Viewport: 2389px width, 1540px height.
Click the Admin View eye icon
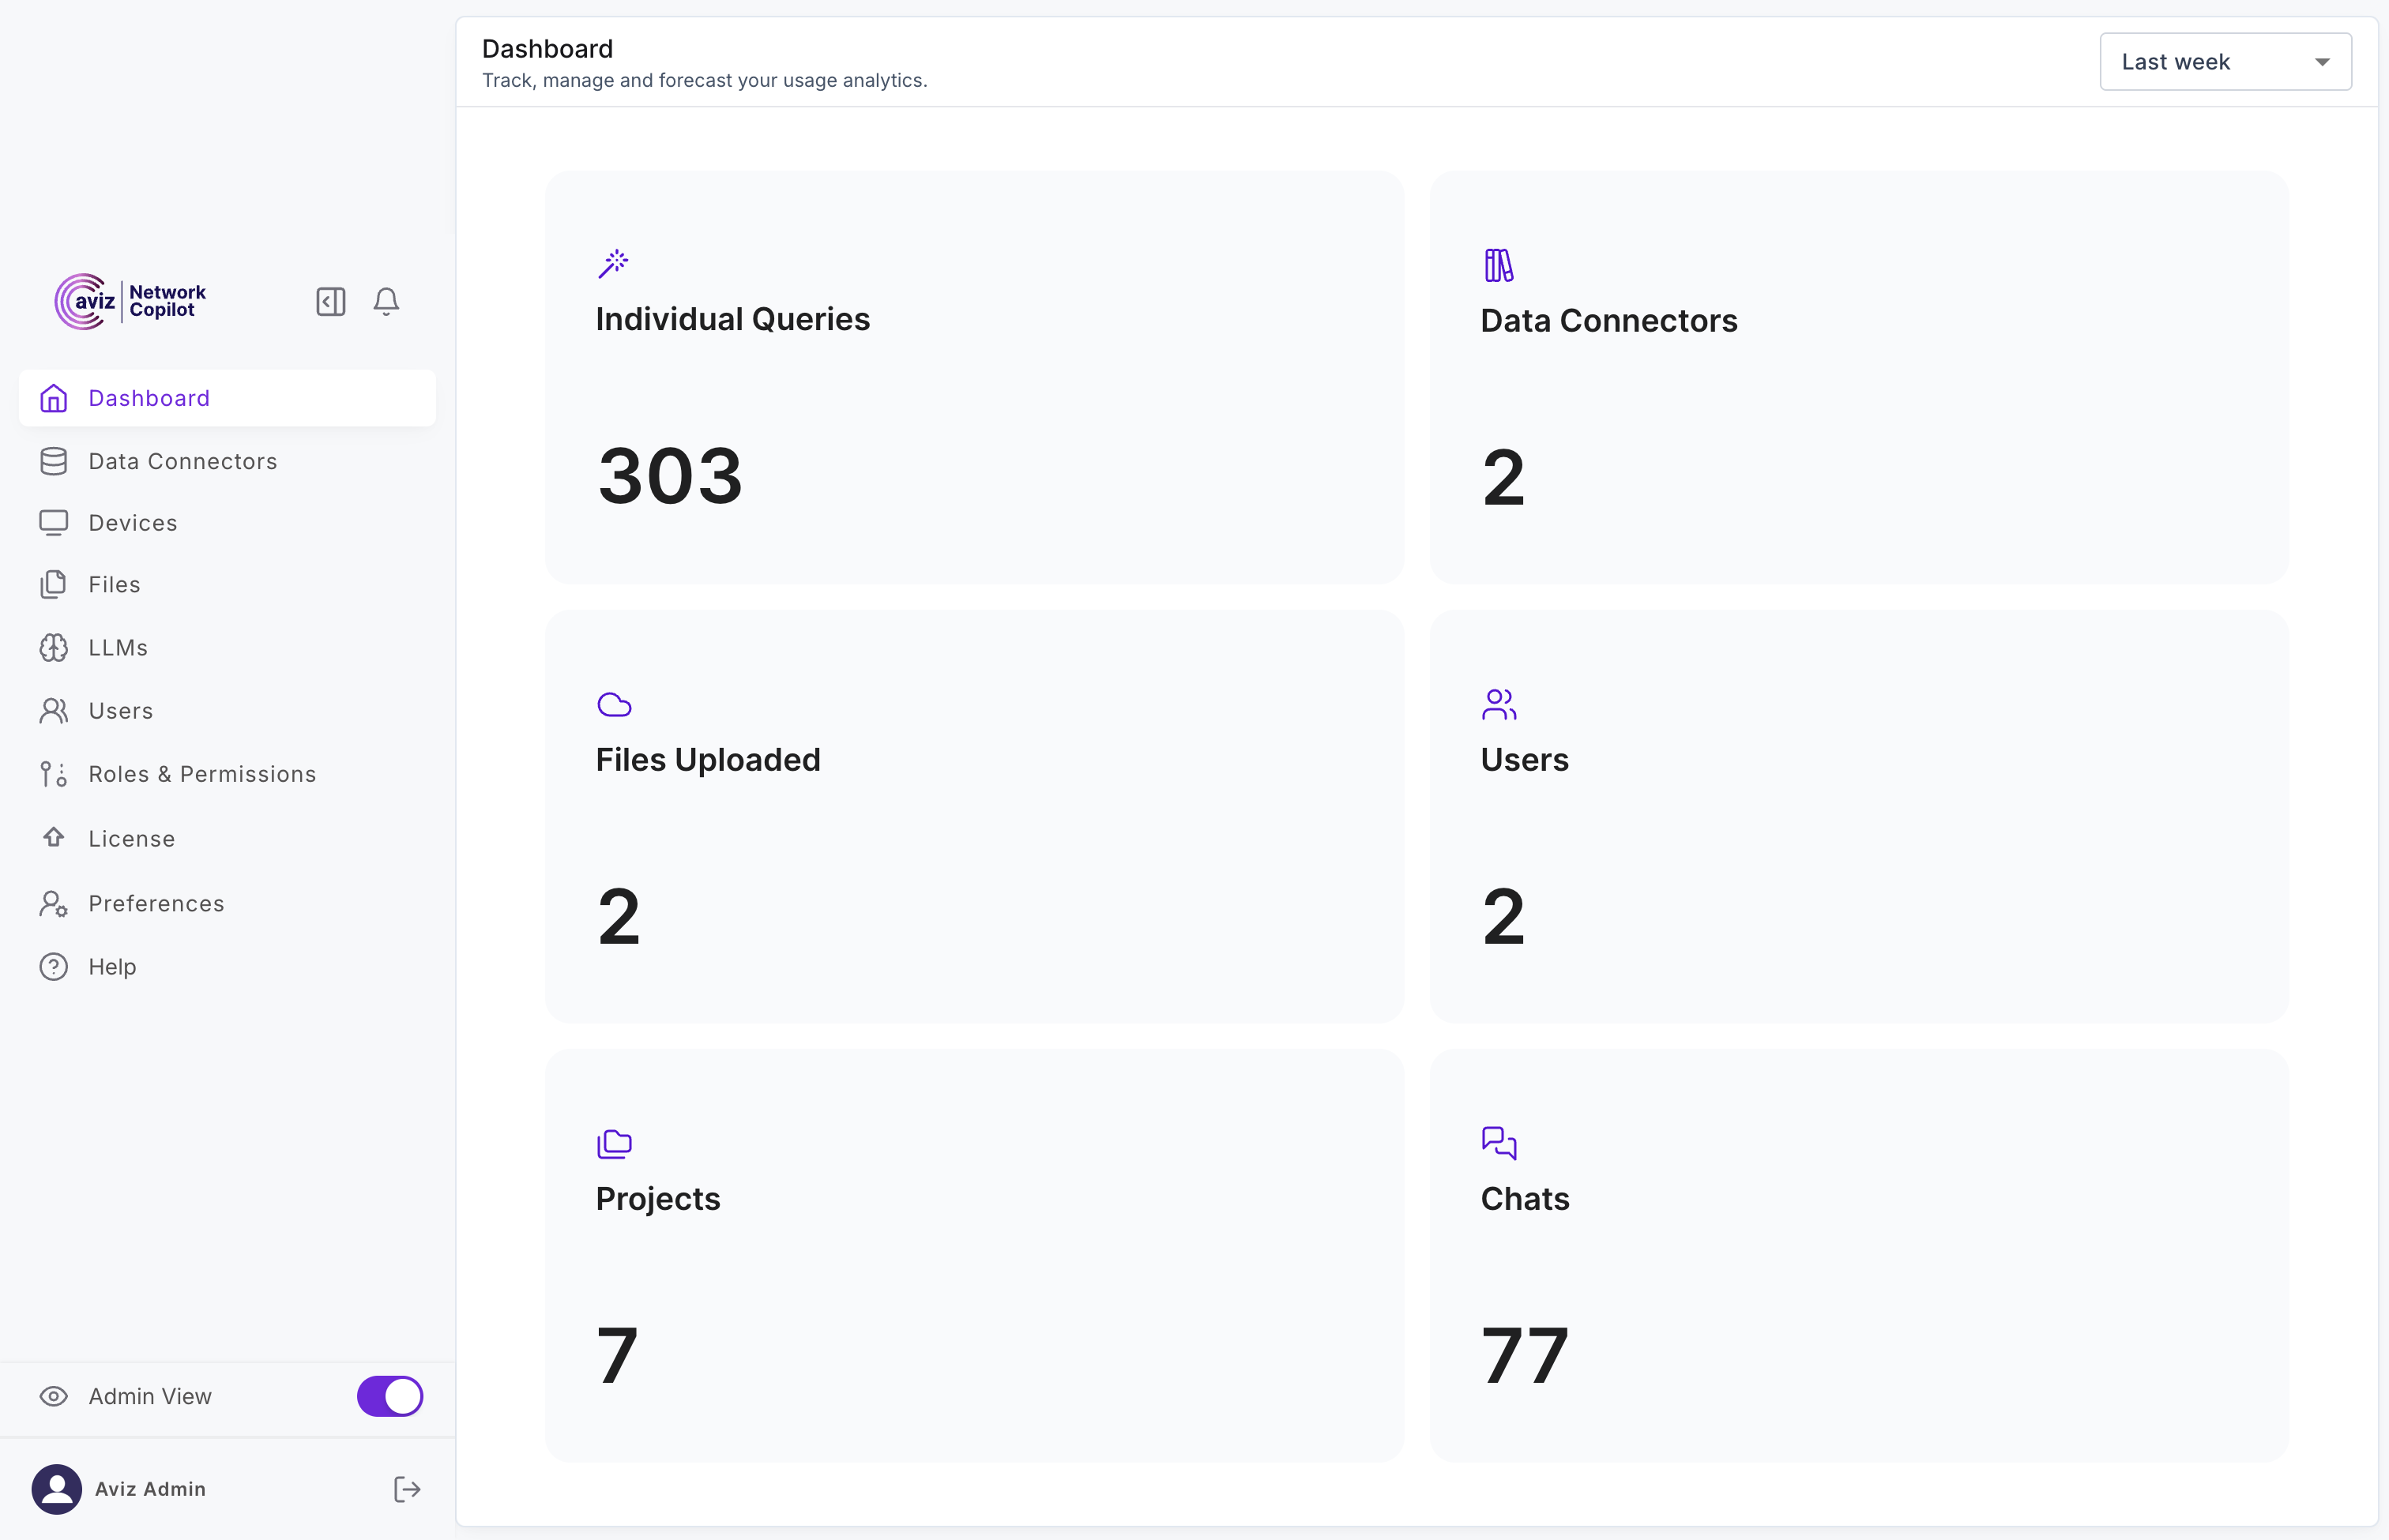tap(54, 1396)
